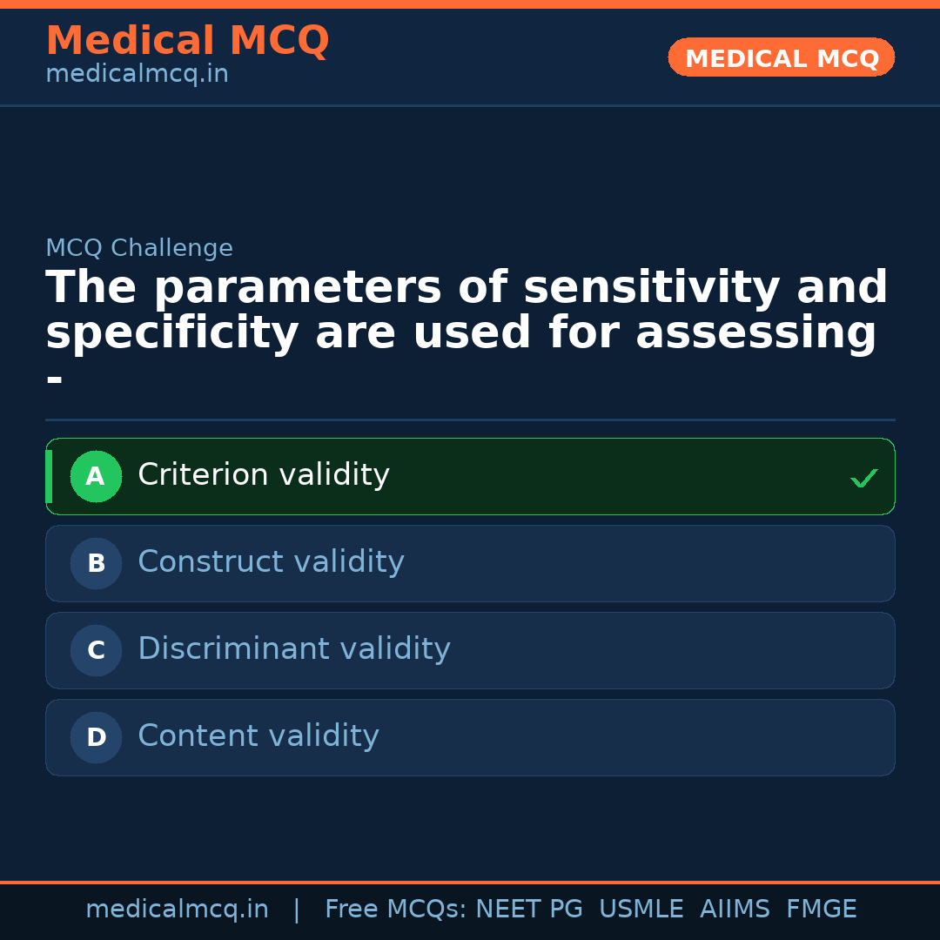Click the FMGE footer text

[821, 910]
